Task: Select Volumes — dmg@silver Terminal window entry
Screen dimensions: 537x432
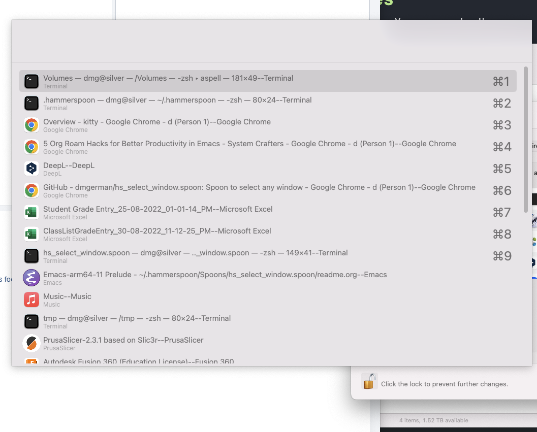Action: click(x=268, y=81)
